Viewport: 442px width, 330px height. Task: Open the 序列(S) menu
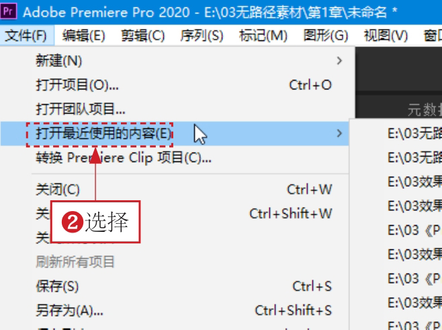coord(202,36)
